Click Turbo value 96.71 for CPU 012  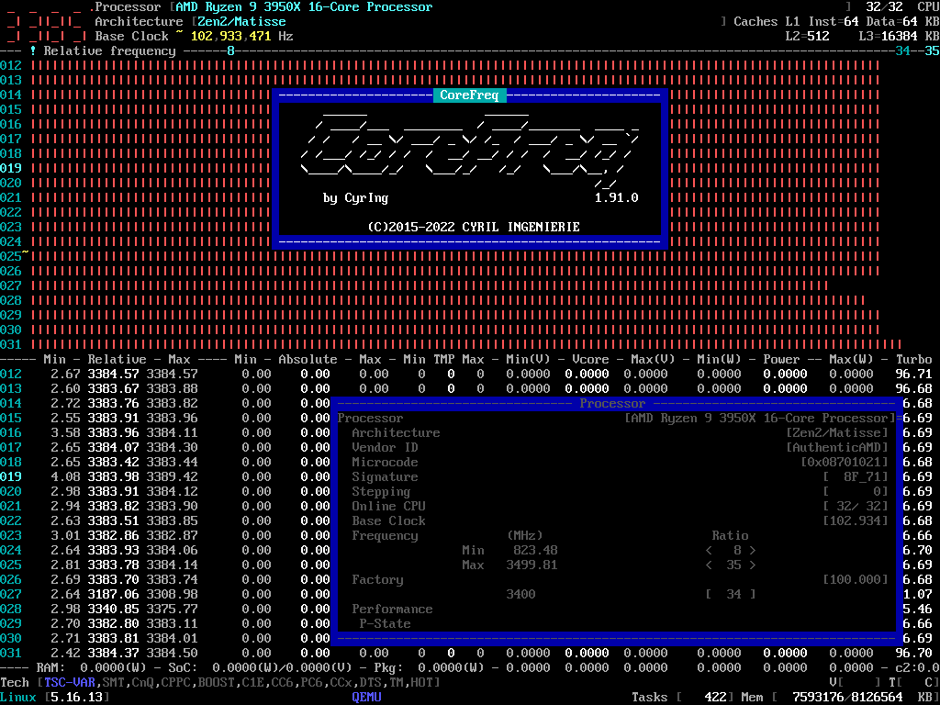click(914, 375)
